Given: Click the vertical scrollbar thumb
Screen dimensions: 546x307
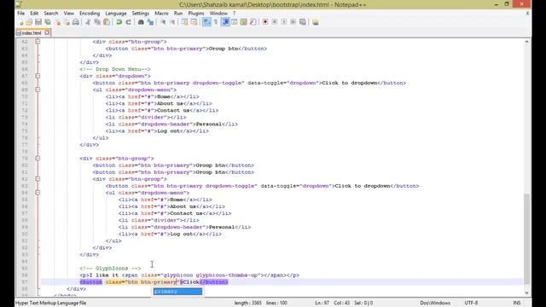Looking at the screenshot, I should 527,239.
